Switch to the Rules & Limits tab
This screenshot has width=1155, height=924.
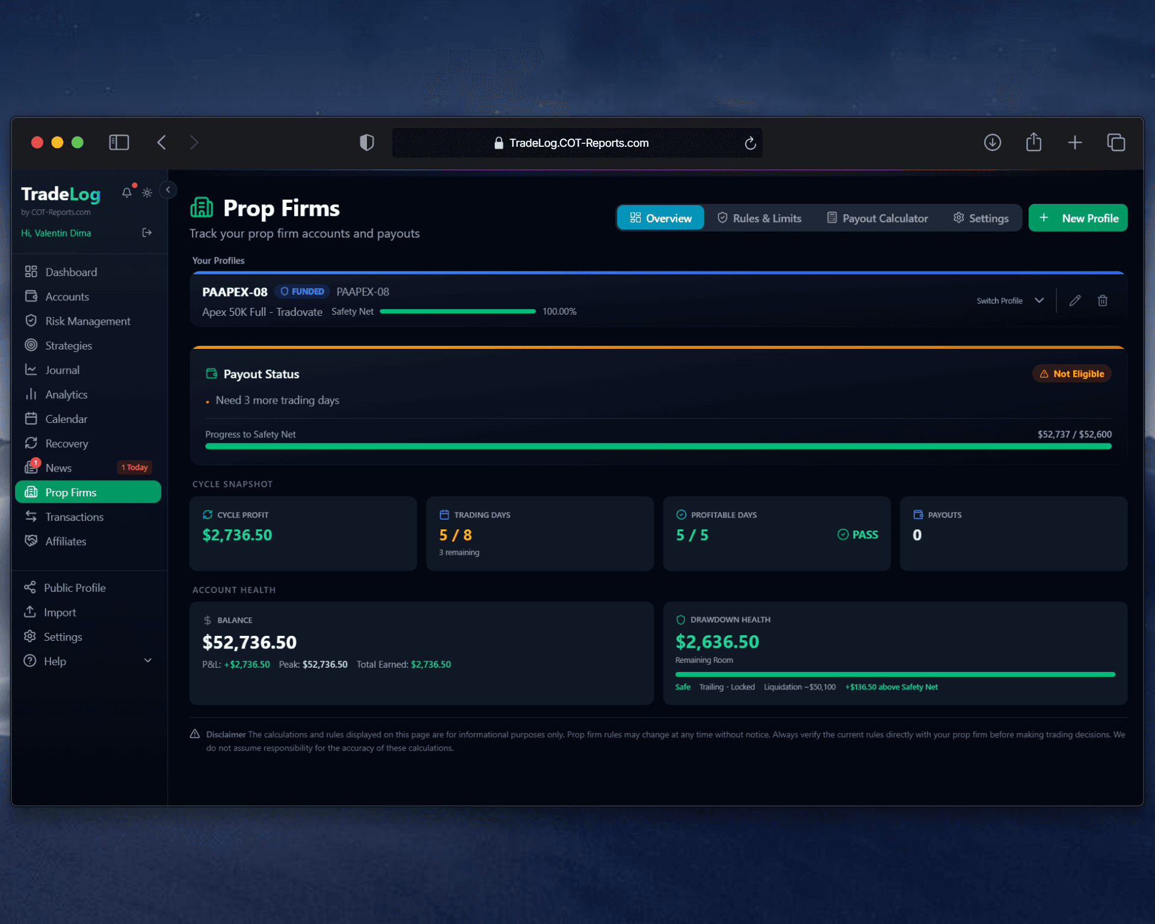(759, 218)
